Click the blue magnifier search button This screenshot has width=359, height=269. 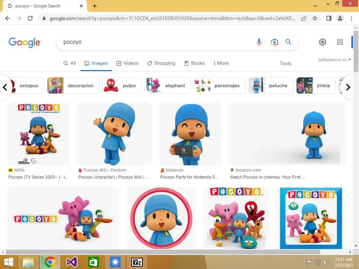(x=288, y=42)
